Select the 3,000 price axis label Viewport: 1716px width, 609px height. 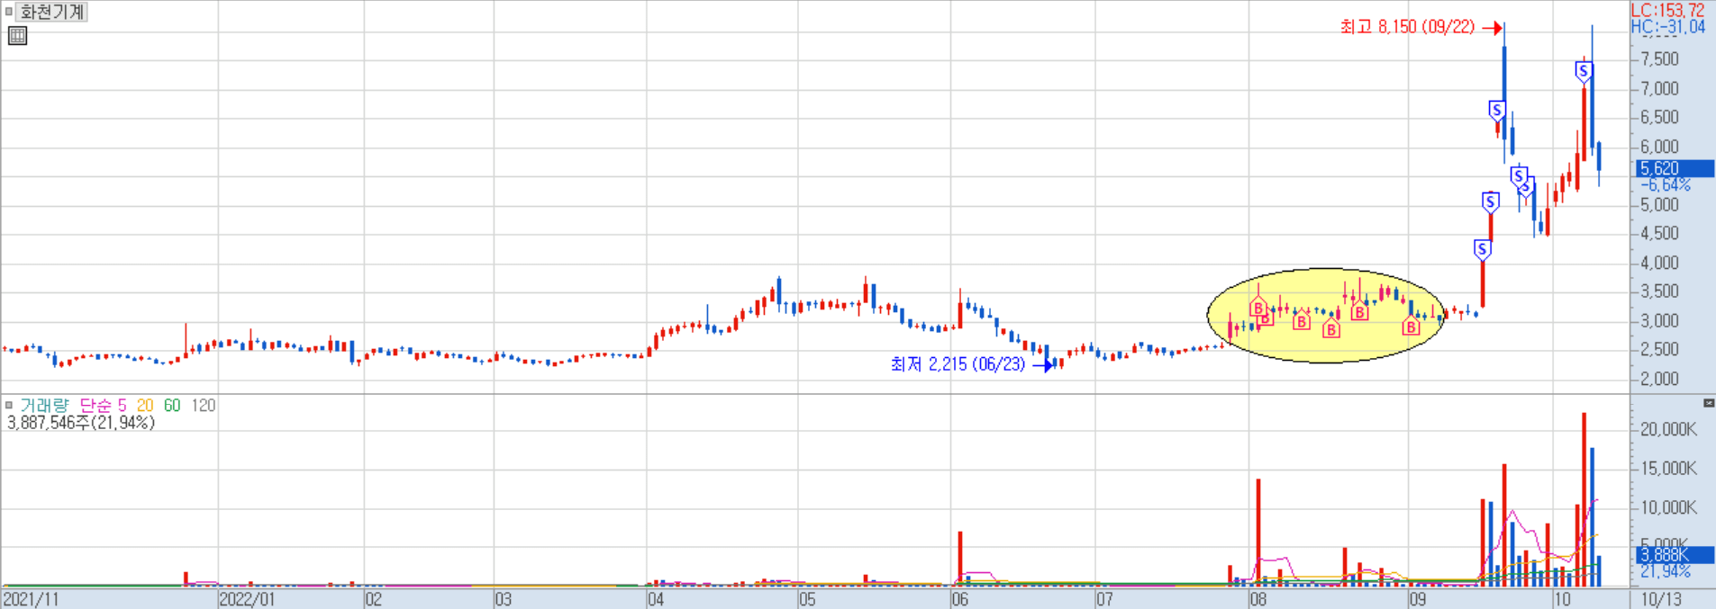pos(1659,320)
